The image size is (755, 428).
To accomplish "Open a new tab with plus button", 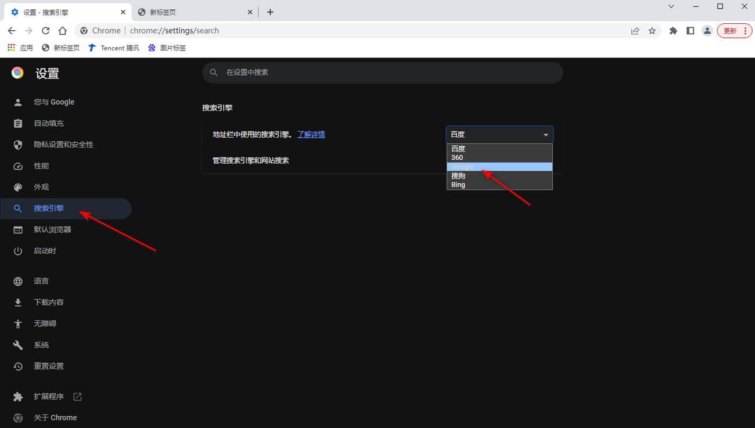I will pos(270,12).
